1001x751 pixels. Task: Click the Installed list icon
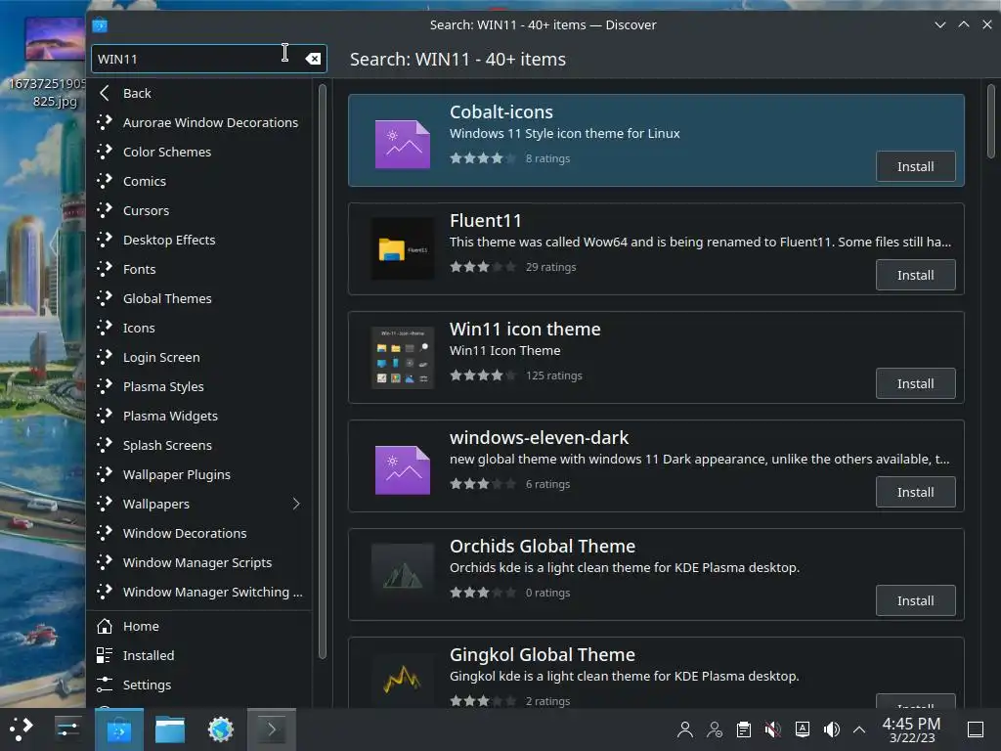point(105,656)
